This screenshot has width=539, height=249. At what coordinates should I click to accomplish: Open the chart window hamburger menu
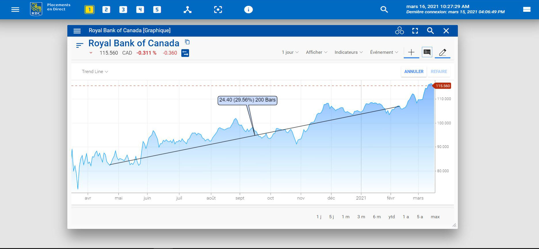pyautogui.click(x=77, y=31)
